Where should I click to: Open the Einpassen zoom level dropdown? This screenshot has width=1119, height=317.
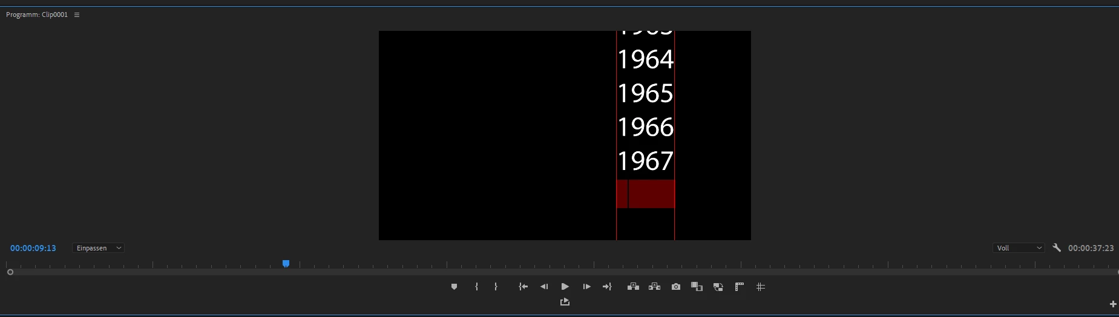pyautogui.click(x=98, y=248)
